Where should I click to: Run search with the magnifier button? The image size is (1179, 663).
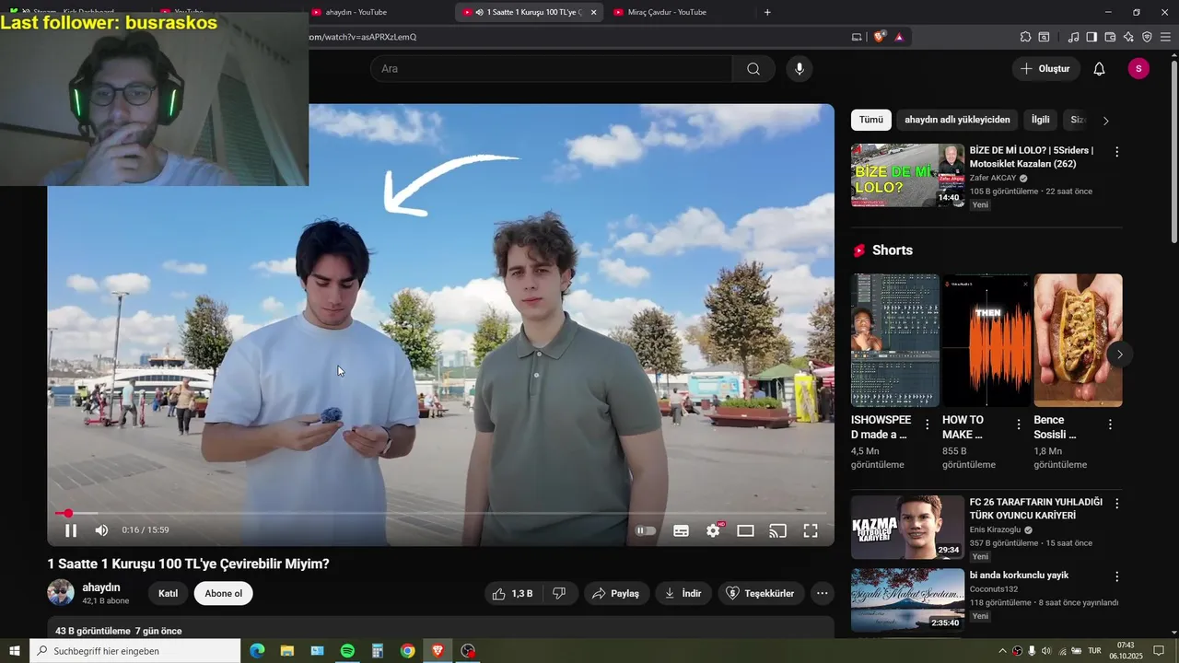pyautogui.click(x=753, y=69)
